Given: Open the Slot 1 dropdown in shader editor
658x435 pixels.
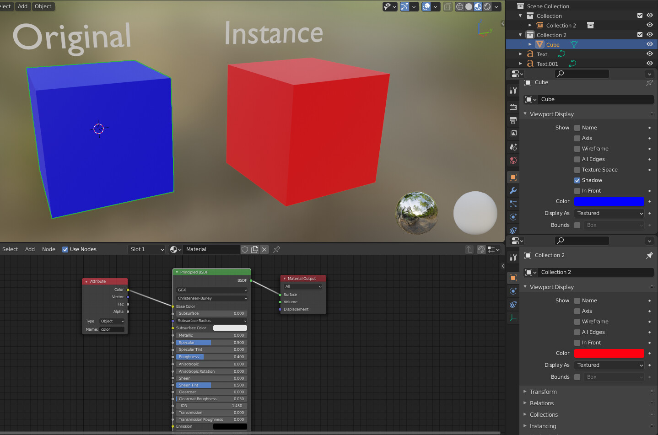Looking at the screenshot, I should point(146,249).
